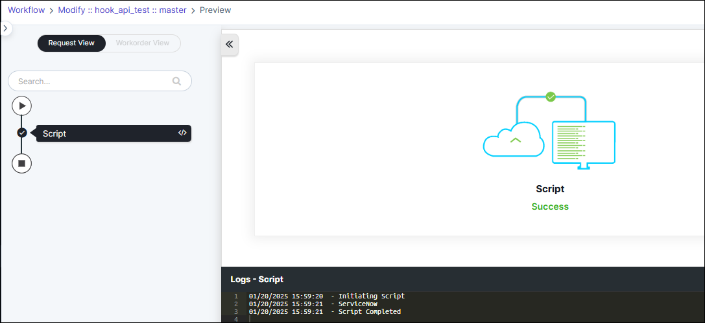
Task: Expand the left sidebar chevron
Action: coord(5,28)
